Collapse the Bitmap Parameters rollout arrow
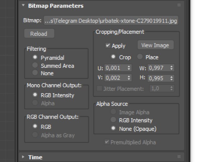 (23, 6)
